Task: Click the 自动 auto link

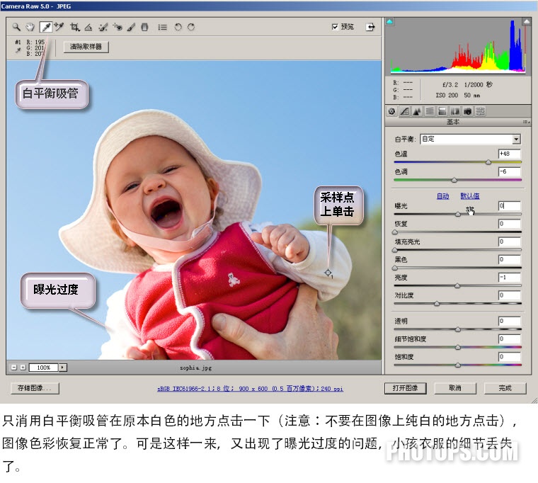Action: (443, 196)
